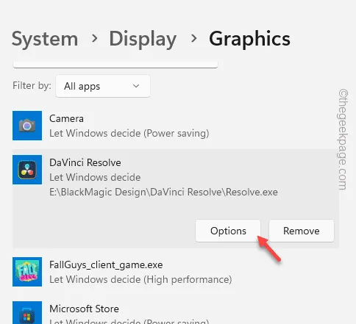Click Camera's 'Let Windows decide (Power saving)' text
This screenshot has width=356, height=324.
click(129, 134)
